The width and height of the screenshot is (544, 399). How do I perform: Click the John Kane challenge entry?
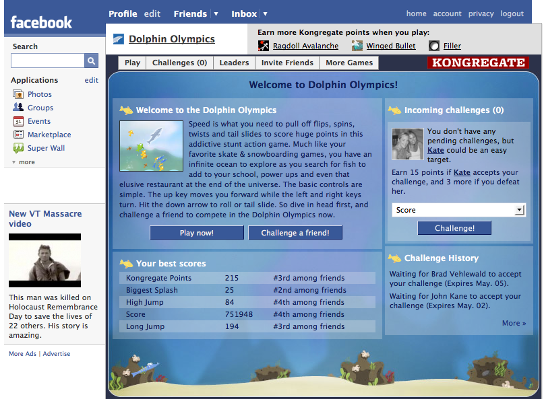[x=455, y=301]
